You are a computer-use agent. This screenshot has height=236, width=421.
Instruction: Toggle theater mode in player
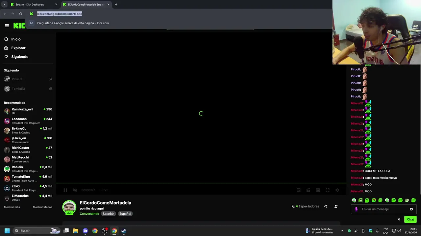(318, 190)
